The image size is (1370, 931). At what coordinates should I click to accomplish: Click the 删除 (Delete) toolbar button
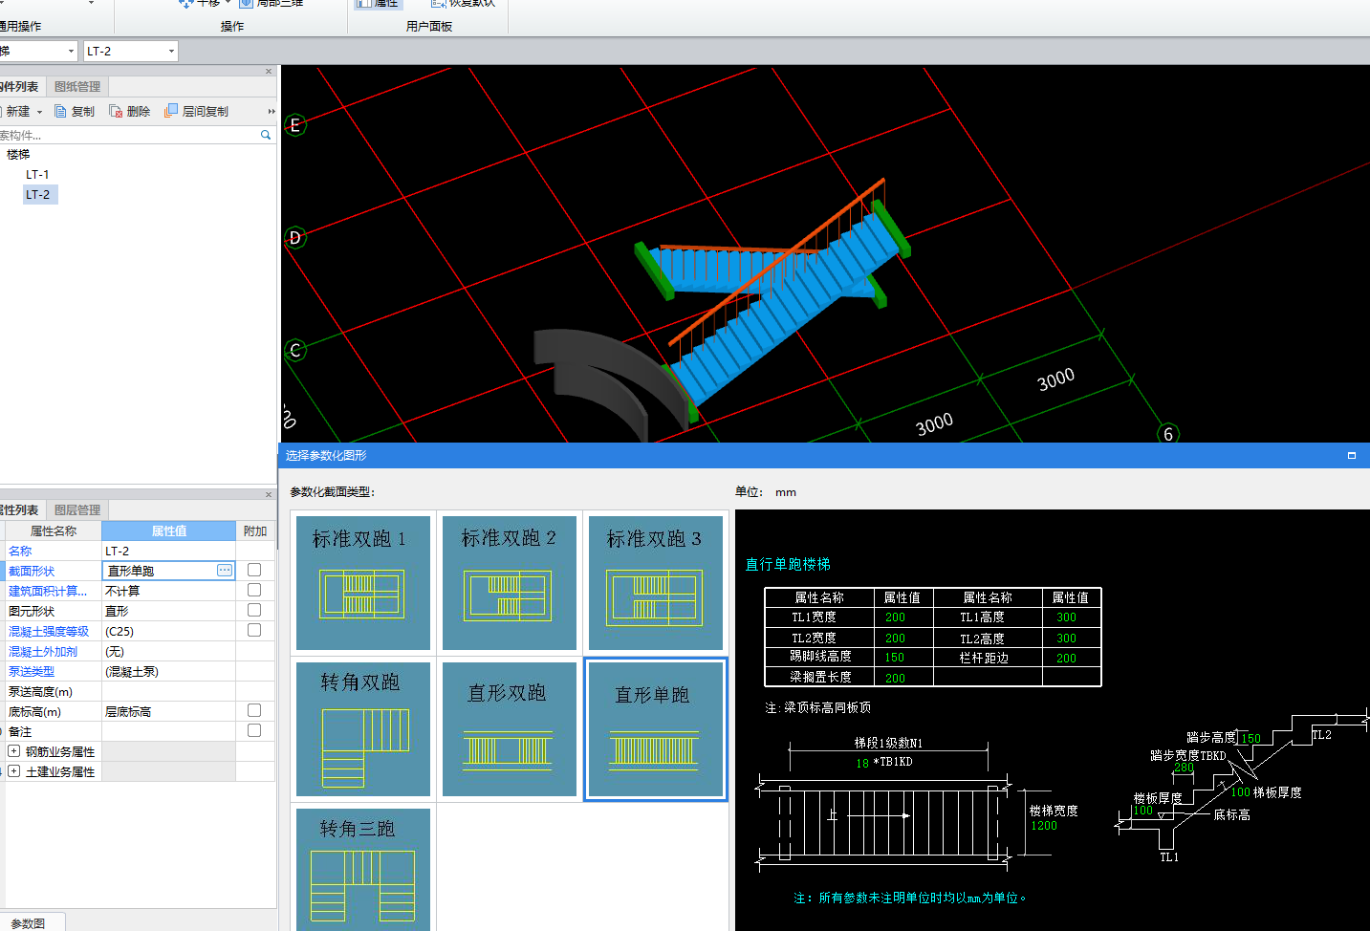pyautogui.click(x=130, y=112)
